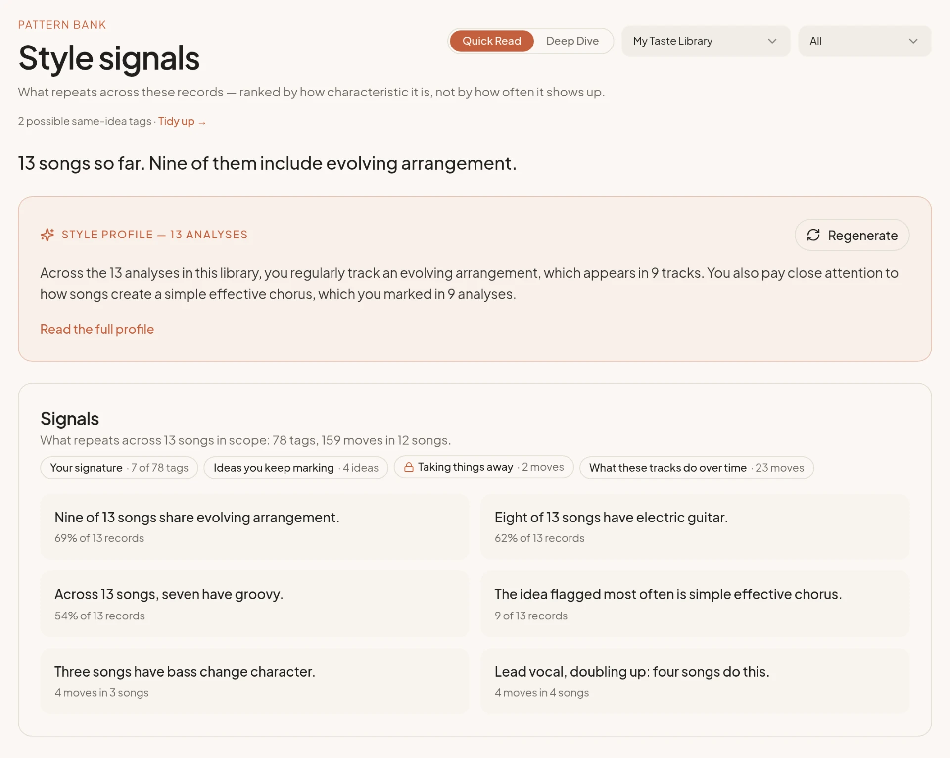Click the 69% of 13 records text
The width and height of the screenshot is (950, 758).
(99, 538)
